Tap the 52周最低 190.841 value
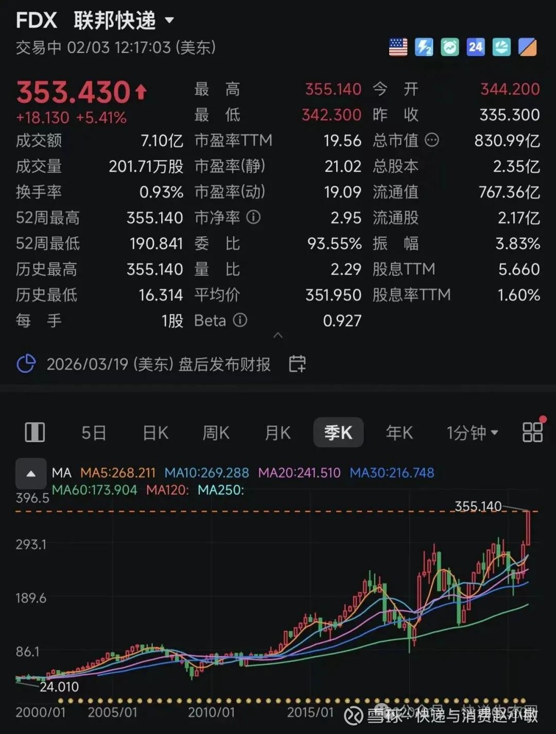Viewport: 556px width, 734px height. tap(156, 243)
